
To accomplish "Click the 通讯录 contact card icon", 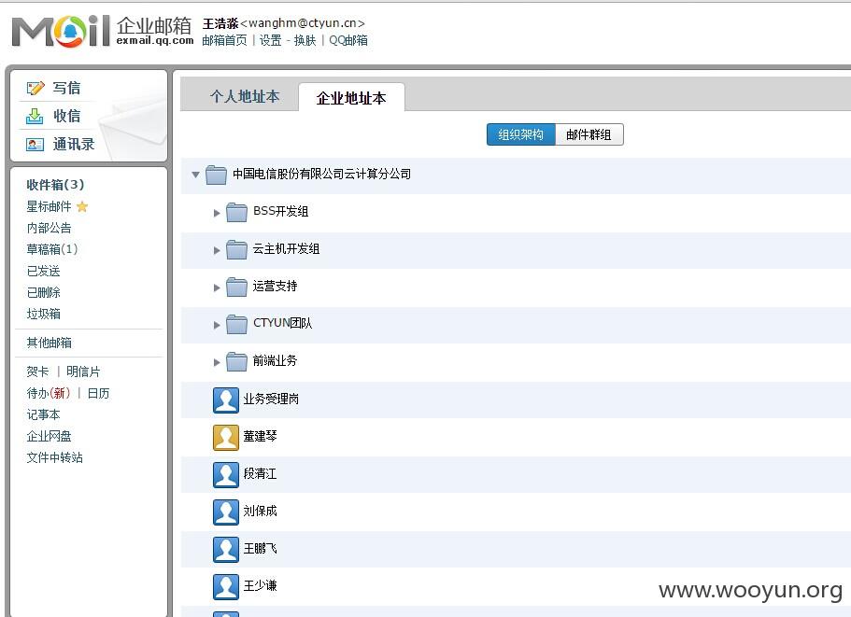I will point(35,145).
